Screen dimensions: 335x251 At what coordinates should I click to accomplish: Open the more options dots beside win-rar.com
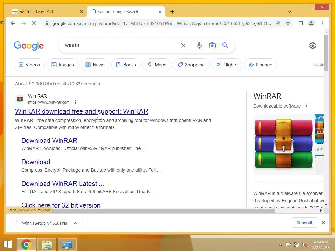[75, 102]
